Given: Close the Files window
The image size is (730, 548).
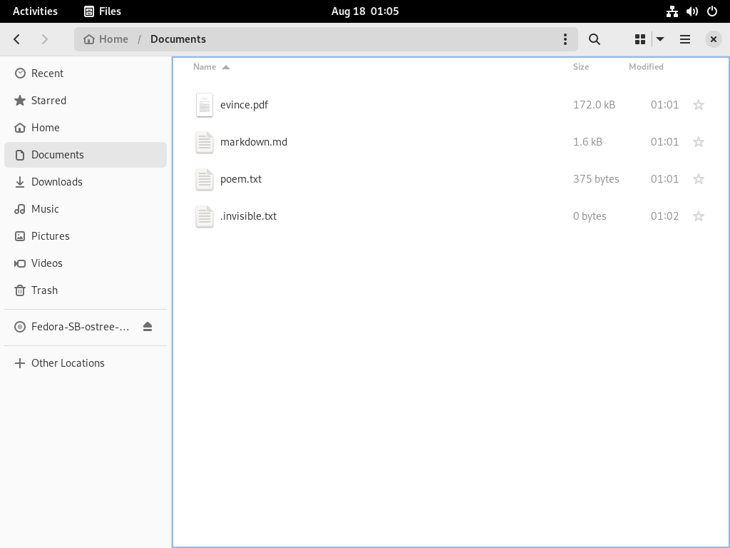Looking at the screenshot, I should (713, 39).
